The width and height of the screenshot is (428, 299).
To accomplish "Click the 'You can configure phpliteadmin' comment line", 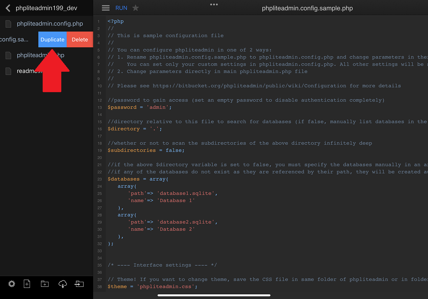I will click(190, 50).
